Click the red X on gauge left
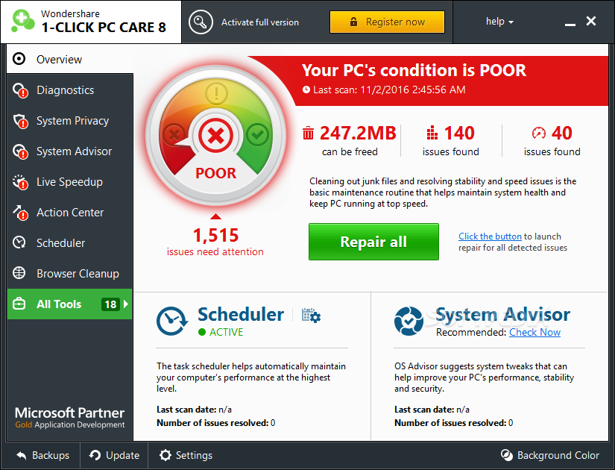Viewport: 615px width, 470px height. coord(174,135)
